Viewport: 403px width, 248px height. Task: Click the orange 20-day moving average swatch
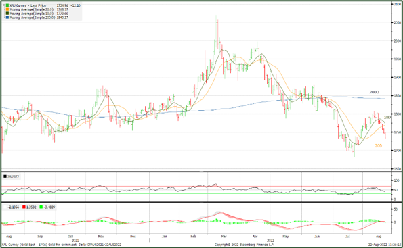[7, 9]
